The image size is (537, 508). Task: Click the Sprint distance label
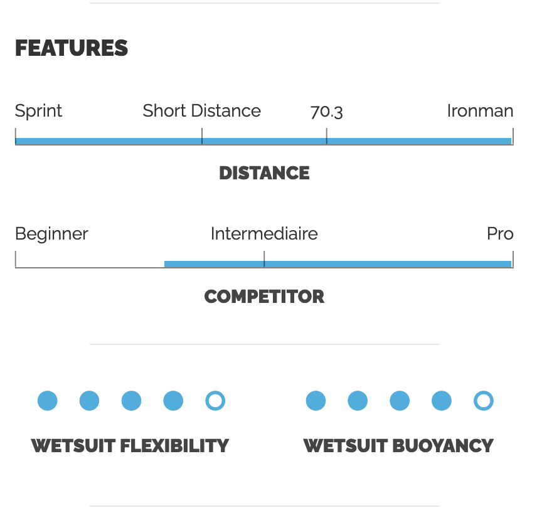tap(38, 111)
